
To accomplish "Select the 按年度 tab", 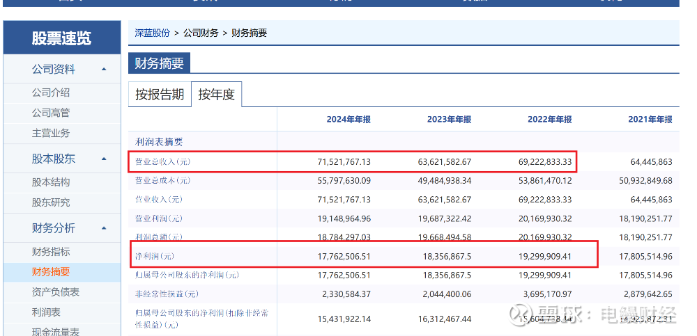I will pyautogui.click(x=216, y=95).
